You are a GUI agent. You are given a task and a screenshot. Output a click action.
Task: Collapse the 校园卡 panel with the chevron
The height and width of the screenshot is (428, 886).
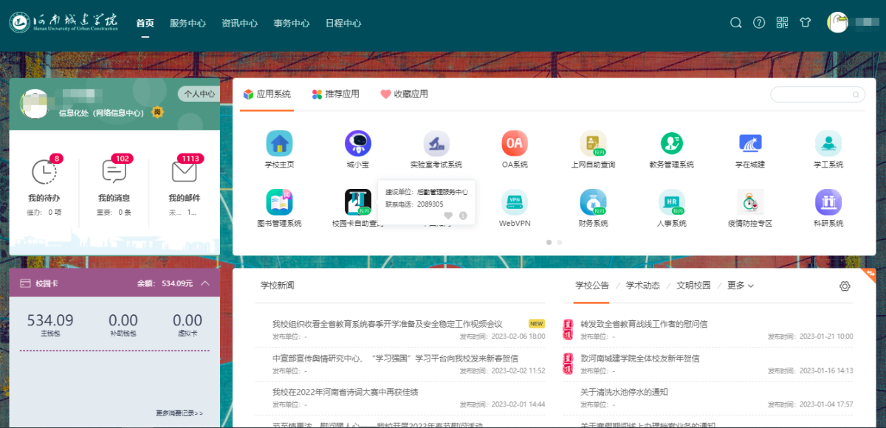coord(205,283)
